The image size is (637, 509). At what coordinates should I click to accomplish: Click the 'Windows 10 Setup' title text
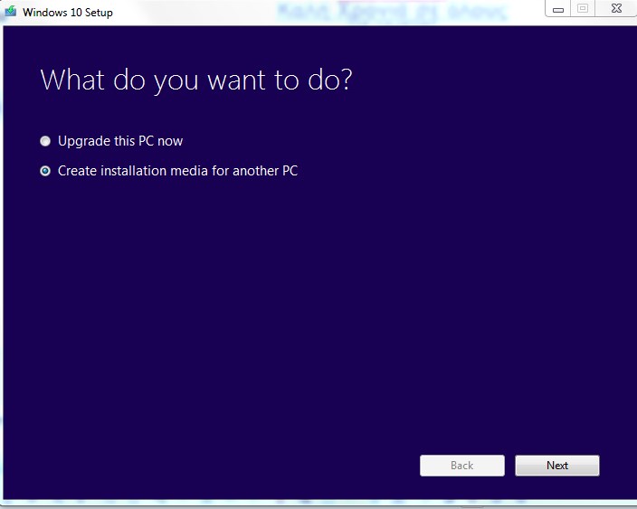point(68,13)
